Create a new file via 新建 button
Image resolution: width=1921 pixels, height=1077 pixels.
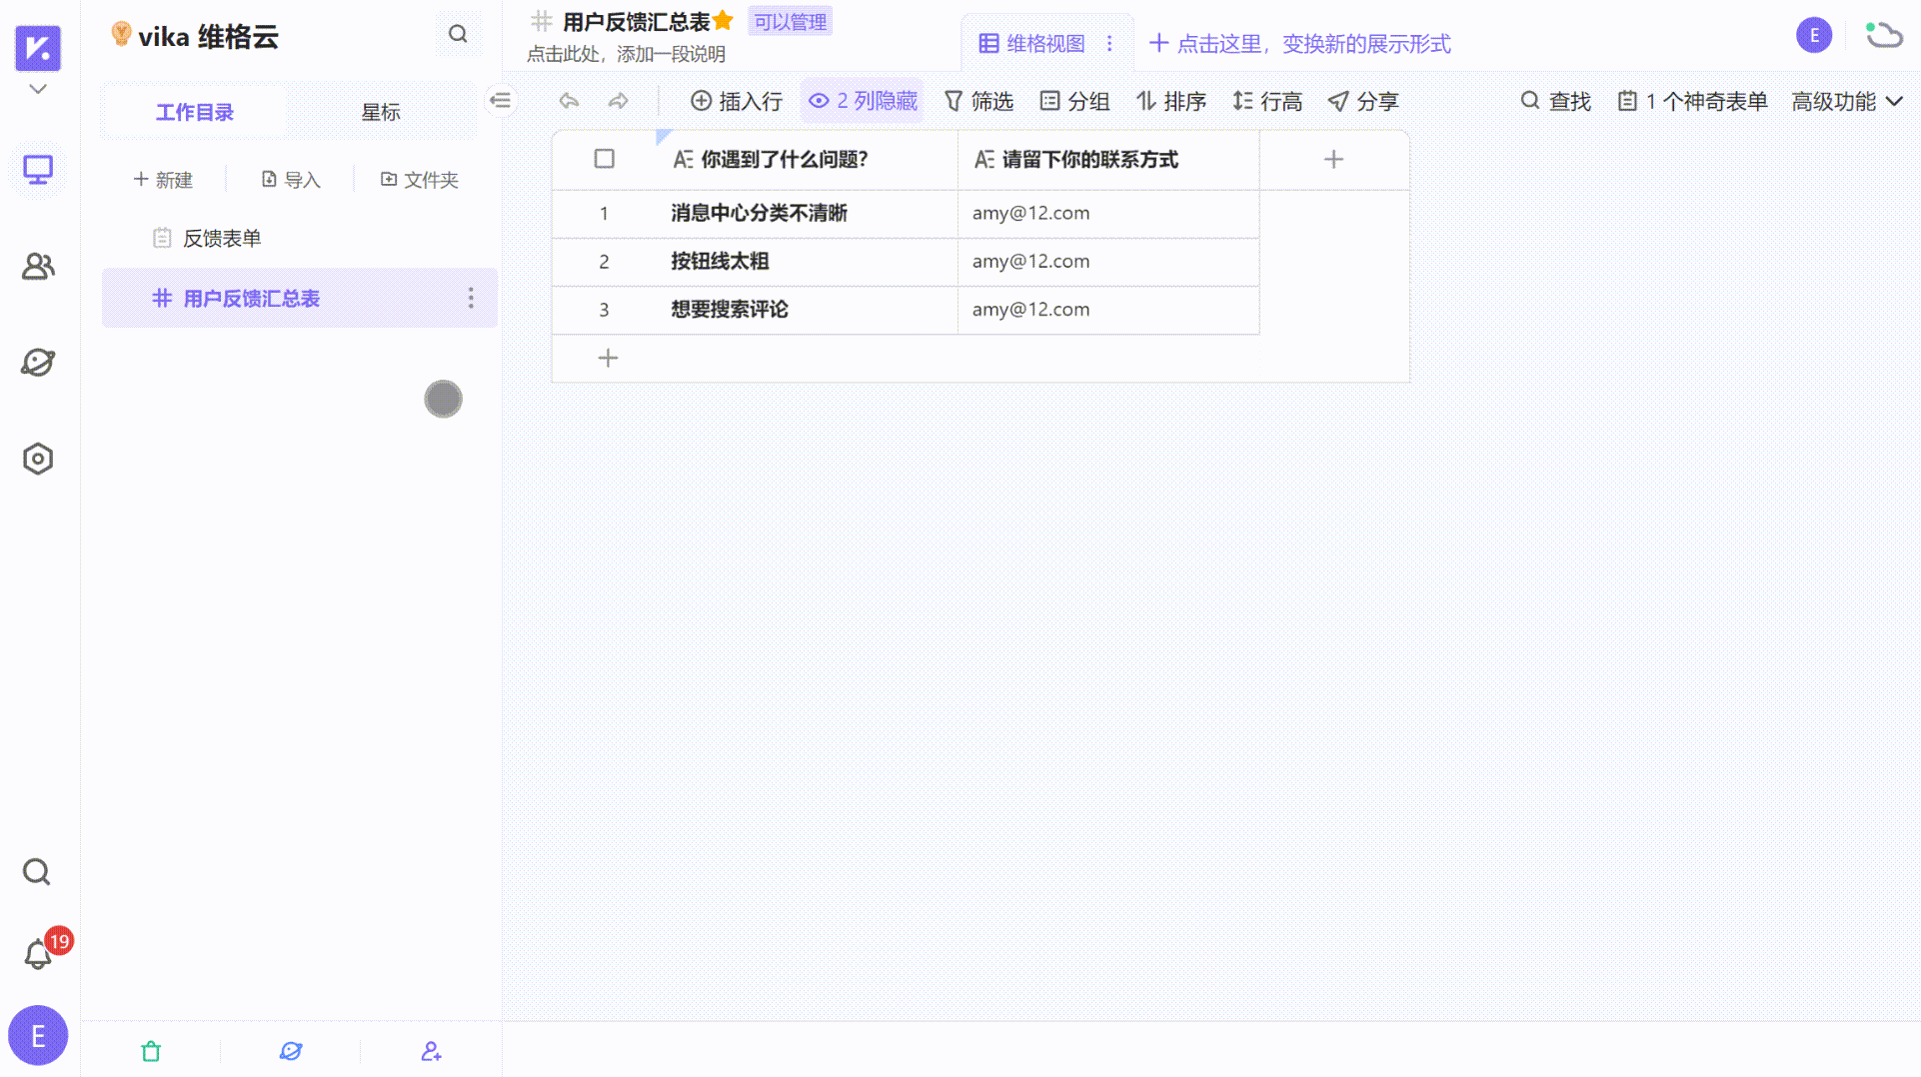[163, 180]
